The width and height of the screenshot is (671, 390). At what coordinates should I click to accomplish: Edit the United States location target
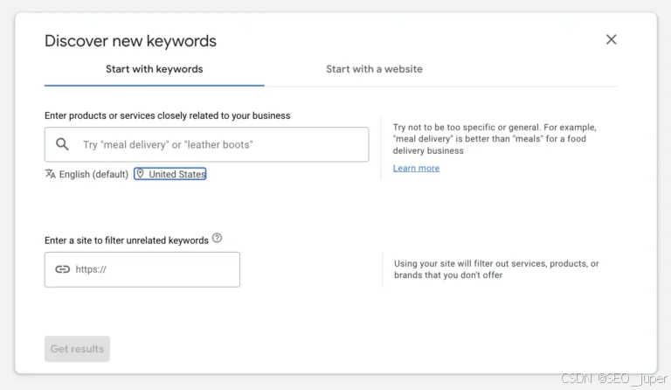[x=176, y=174]
